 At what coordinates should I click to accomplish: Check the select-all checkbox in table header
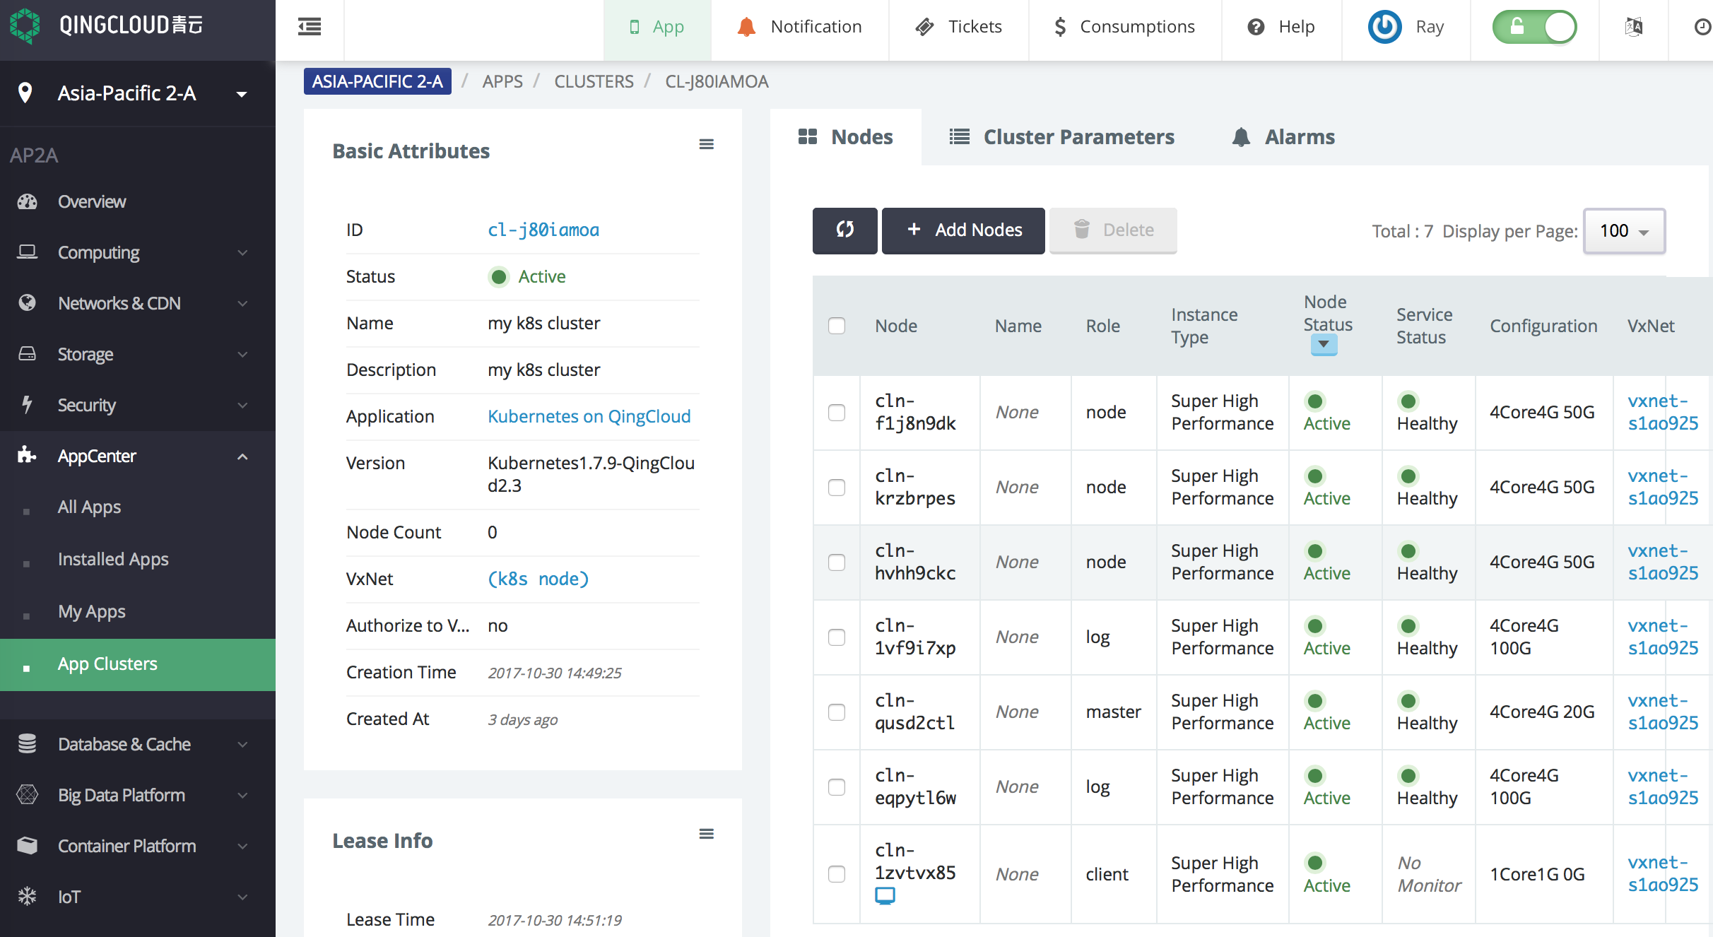[x=836, y=326]
